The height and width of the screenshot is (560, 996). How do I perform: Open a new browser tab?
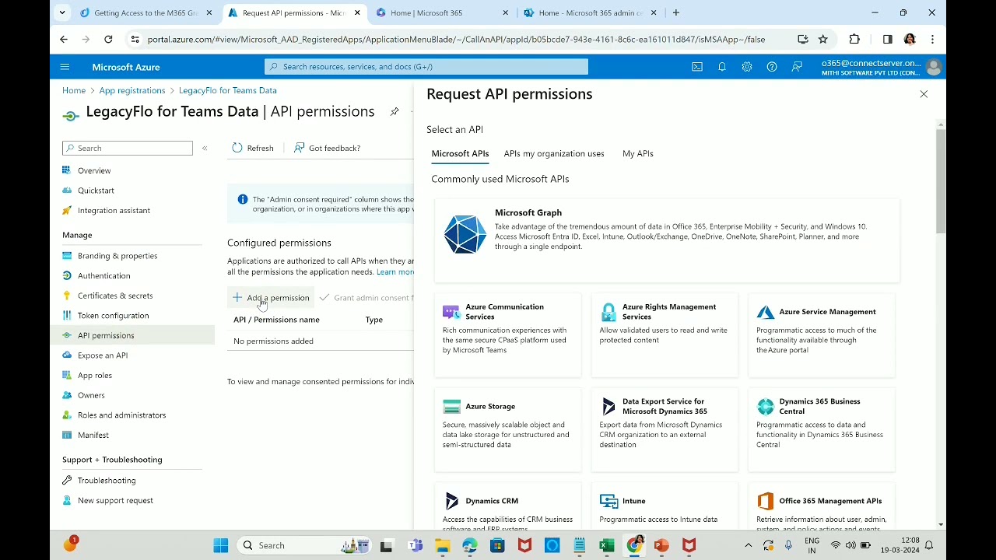click(x=676, y=13)
